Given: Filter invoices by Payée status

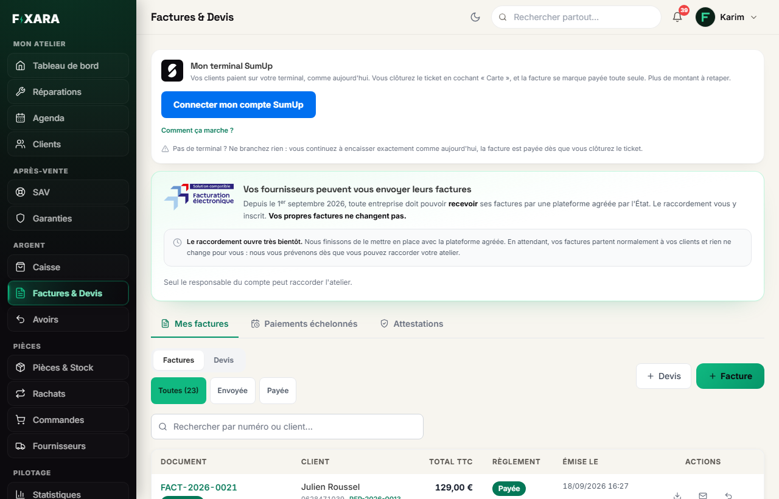Looking at the screenshot, I should (278, 391).
